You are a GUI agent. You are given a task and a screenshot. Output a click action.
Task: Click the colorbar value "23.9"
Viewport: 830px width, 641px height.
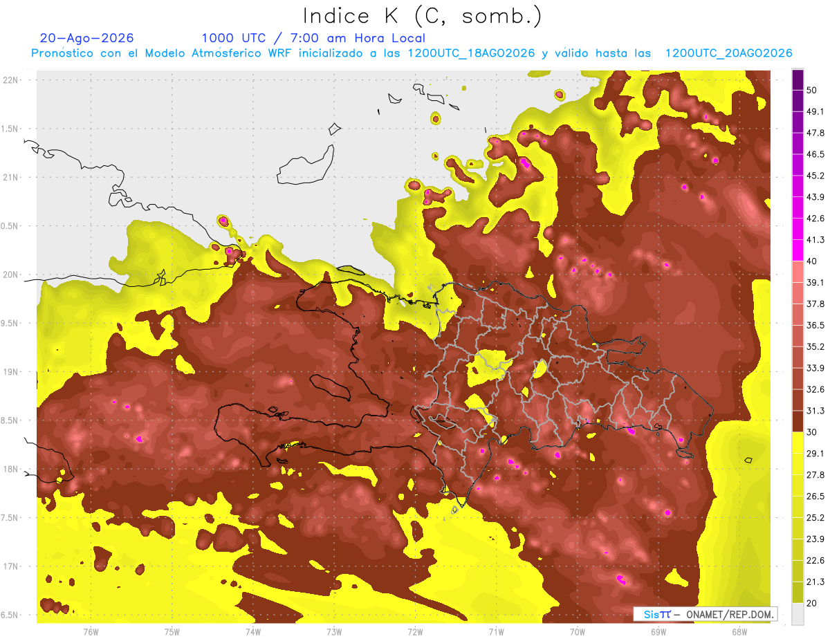point(815,539)
